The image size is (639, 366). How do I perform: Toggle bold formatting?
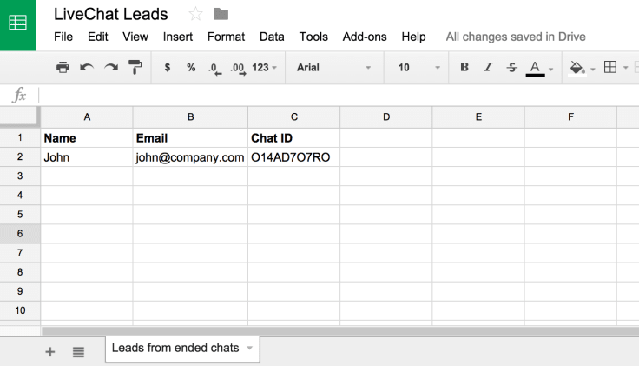[x=464, y=67]
